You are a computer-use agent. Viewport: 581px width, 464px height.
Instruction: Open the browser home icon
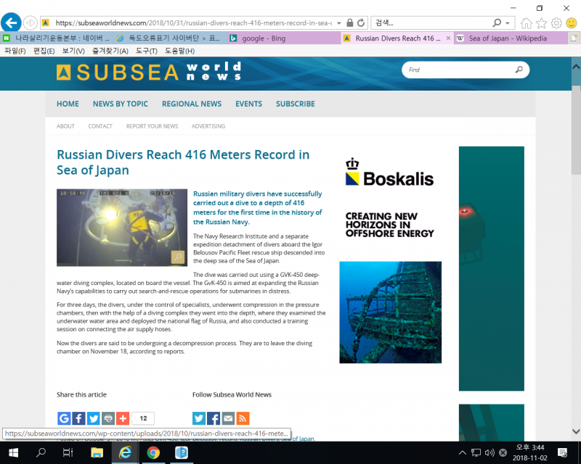[x=526, y=23]
